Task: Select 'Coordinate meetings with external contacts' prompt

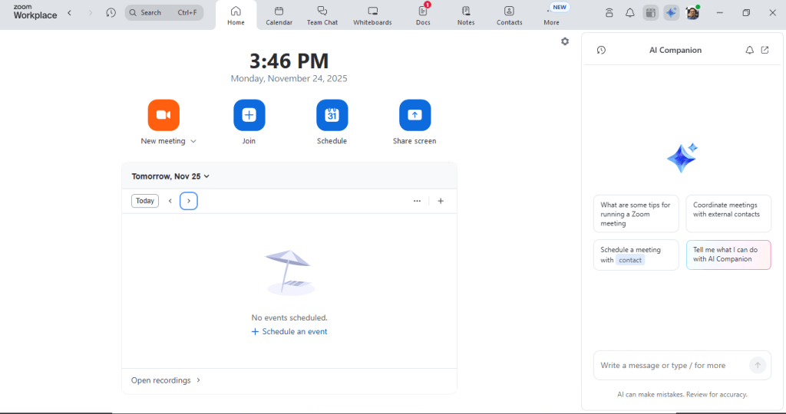Action: [x=728, y=214]
